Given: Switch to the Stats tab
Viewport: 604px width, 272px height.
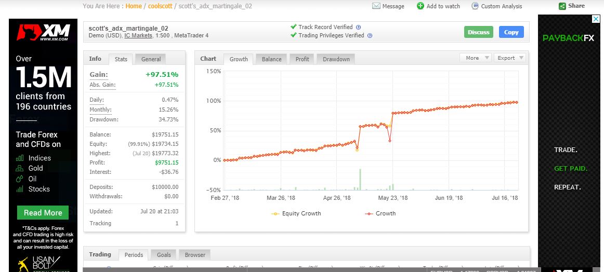Looking at the screenshot, I should click(121, 59).
